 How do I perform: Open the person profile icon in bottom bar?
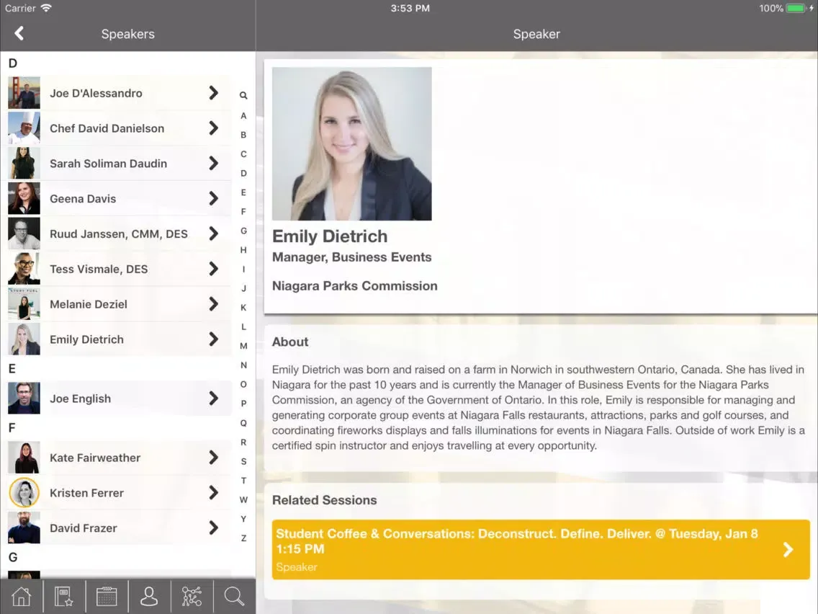pos(149,596)
